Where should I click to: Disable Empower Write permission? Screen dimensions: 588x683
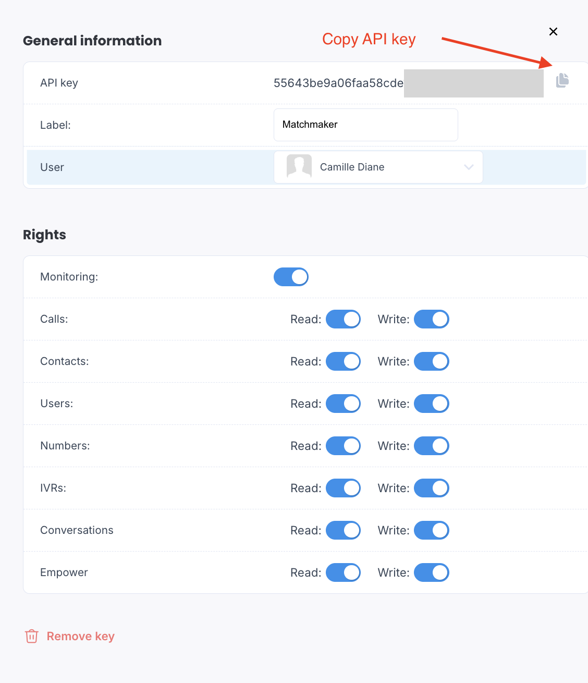point(432,572)
